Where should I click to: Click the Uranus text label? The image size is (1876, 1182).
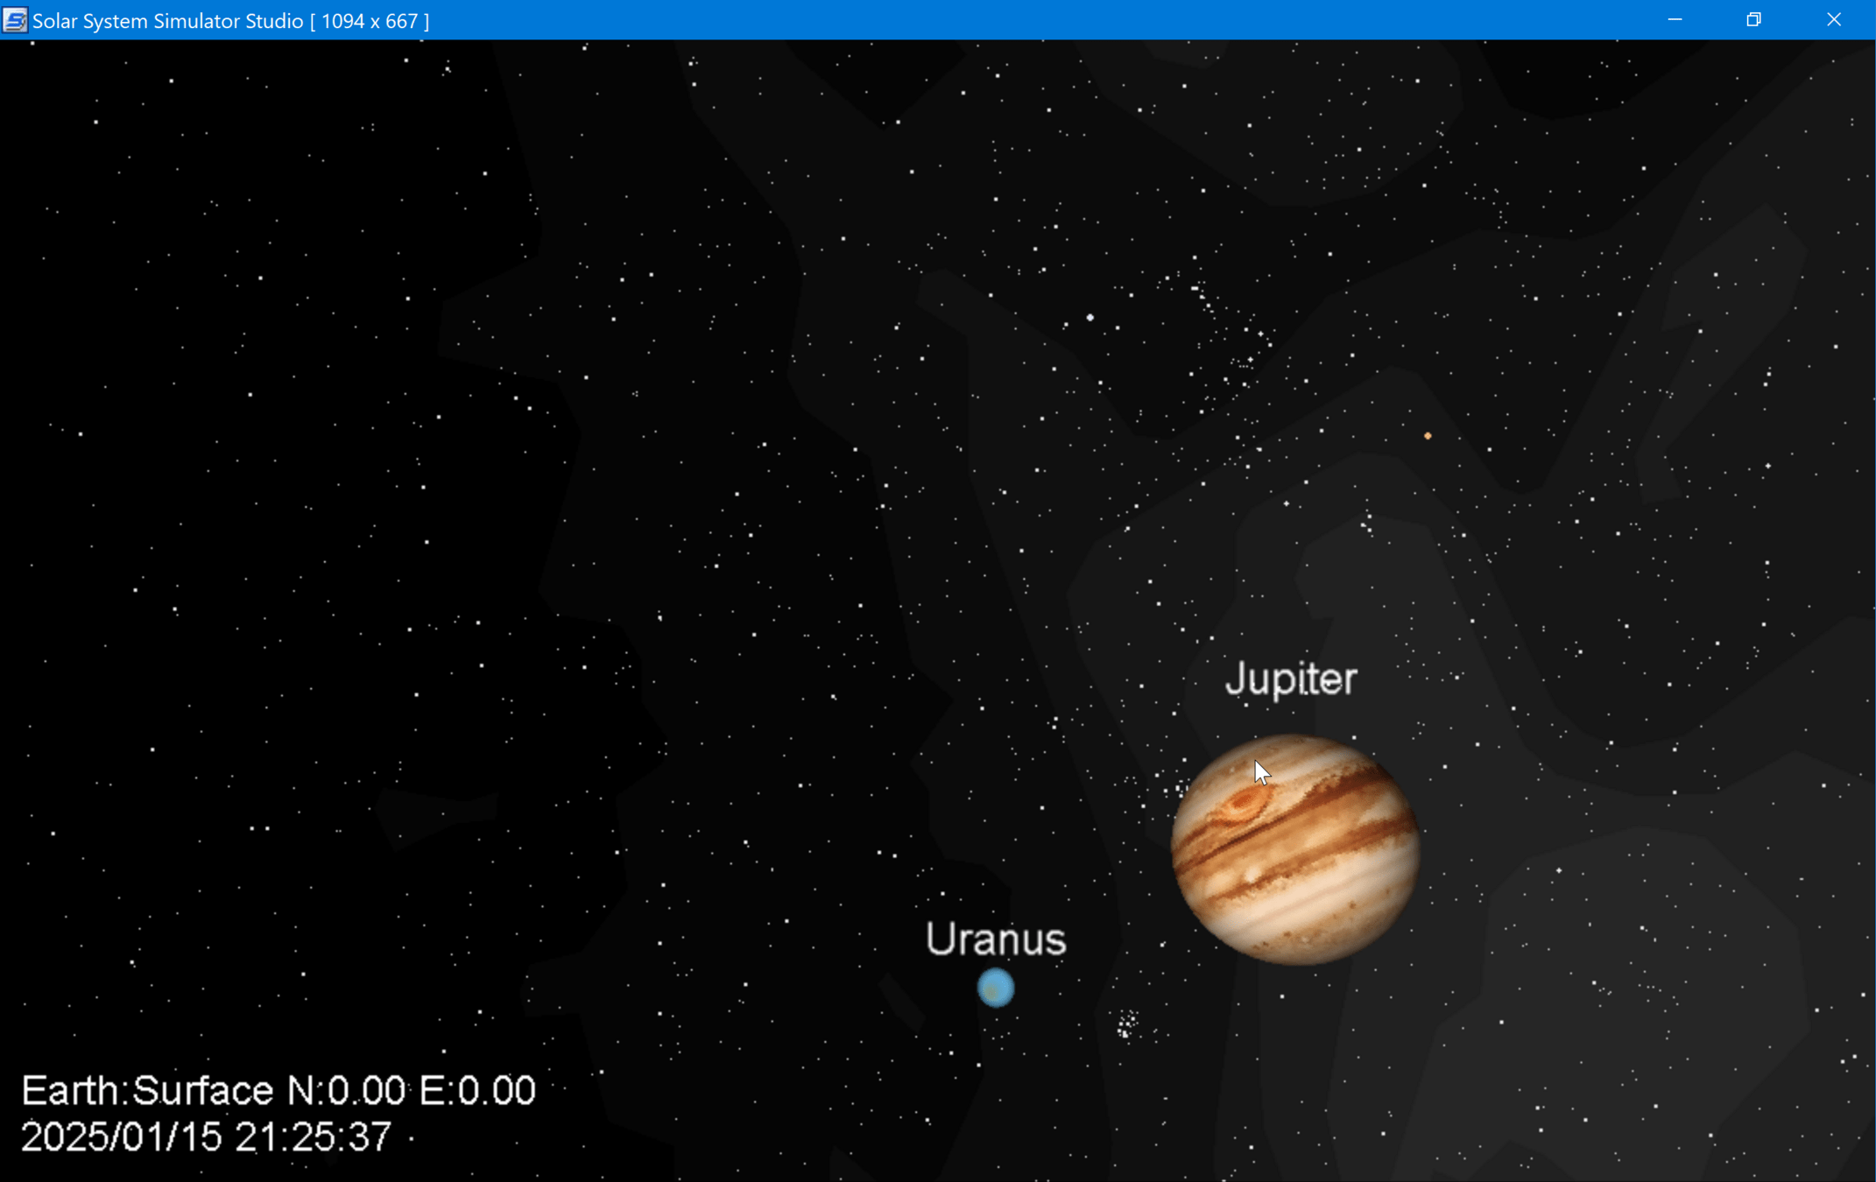click(996, 939)
